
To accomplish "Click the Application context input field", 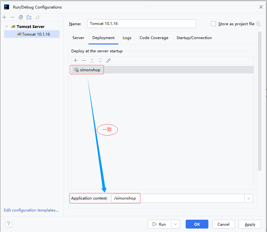I will pos(178,198).
